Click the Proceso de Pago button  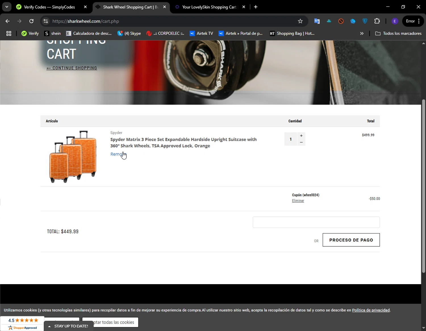[351, 240]
